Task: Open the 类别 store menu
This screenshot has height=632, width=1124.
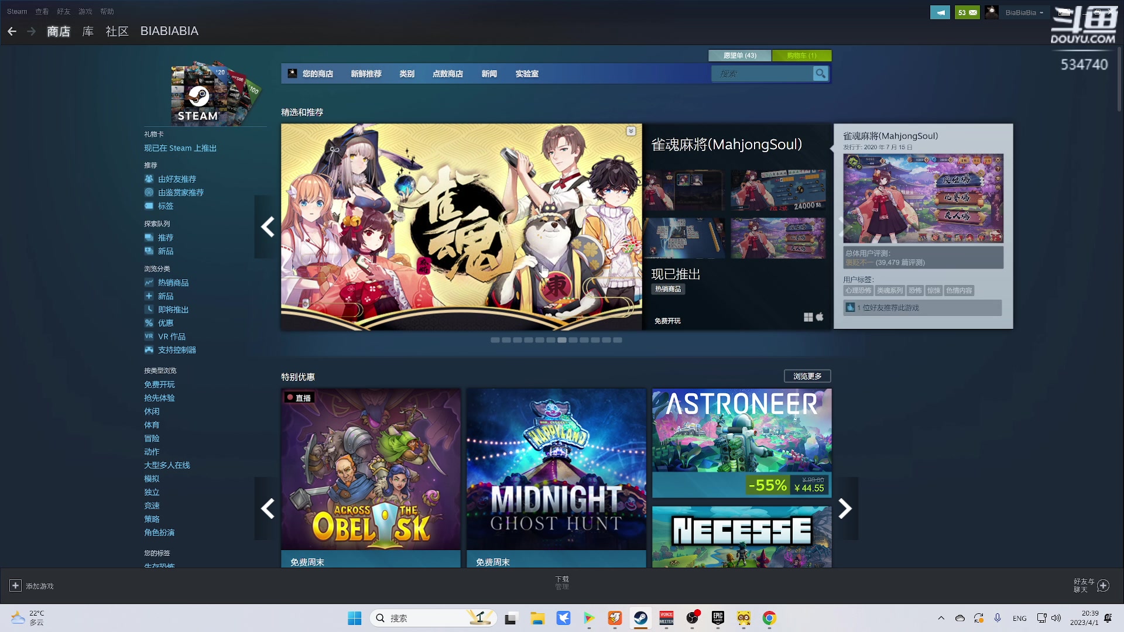Action: 407,74
